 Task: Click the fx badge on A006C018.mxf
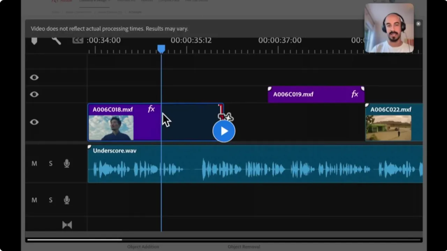click(x=151, y=109)
